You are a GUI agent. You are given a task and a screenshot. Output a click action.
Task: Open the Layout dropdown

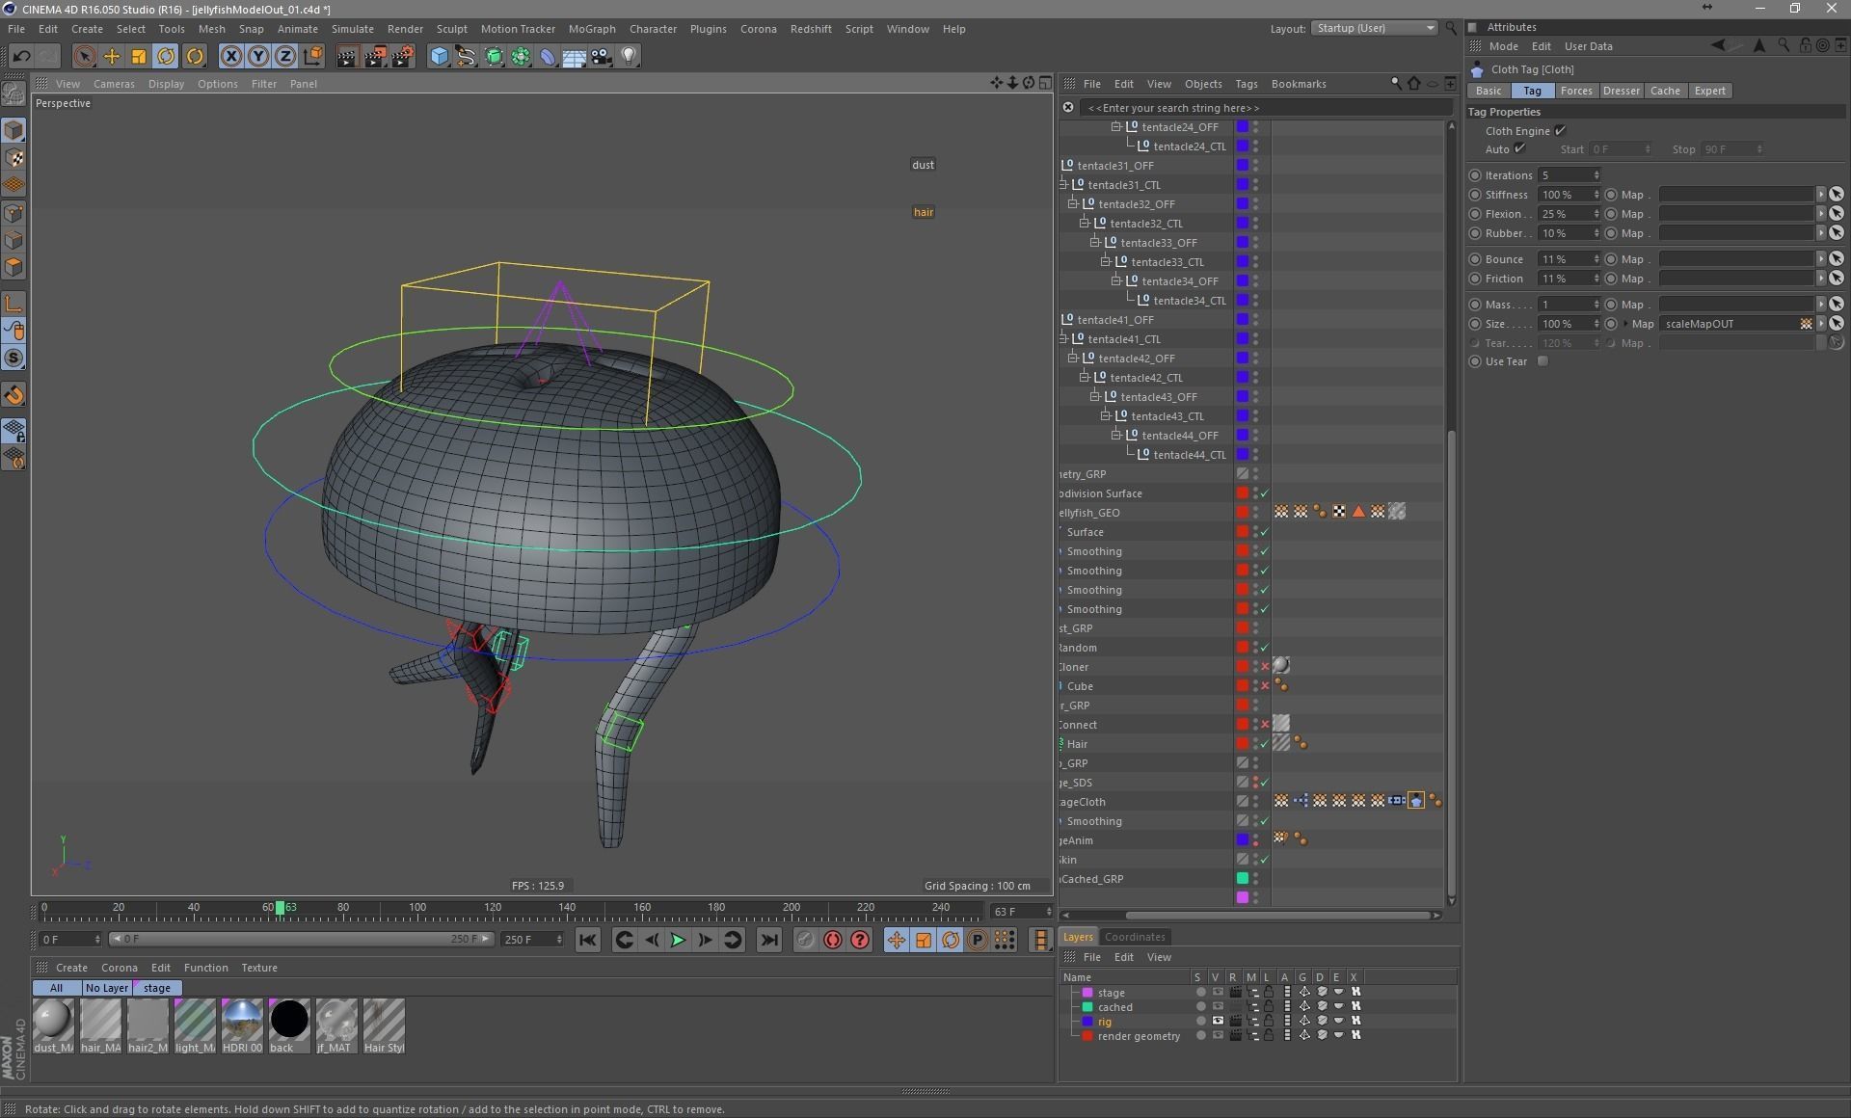click(1374, 28)
